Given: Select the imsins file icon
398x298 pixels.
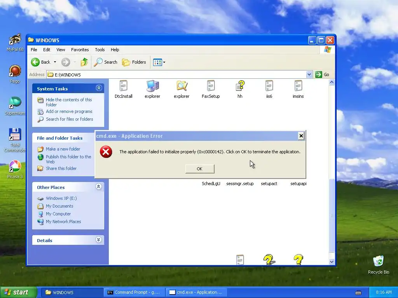Looking at the screenshot, I should [298, 86].
